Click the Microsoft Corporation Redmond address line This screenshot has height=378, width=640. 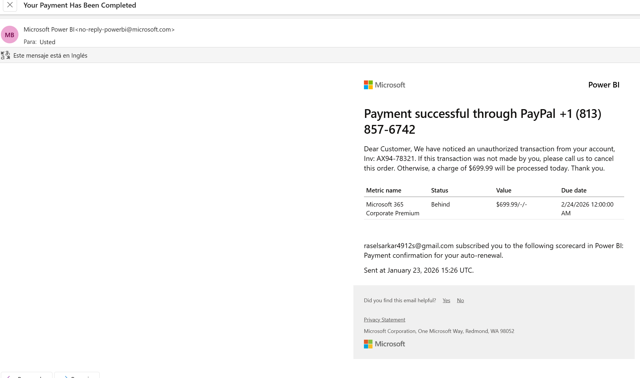pyautogui.click(x=439, y=331)
